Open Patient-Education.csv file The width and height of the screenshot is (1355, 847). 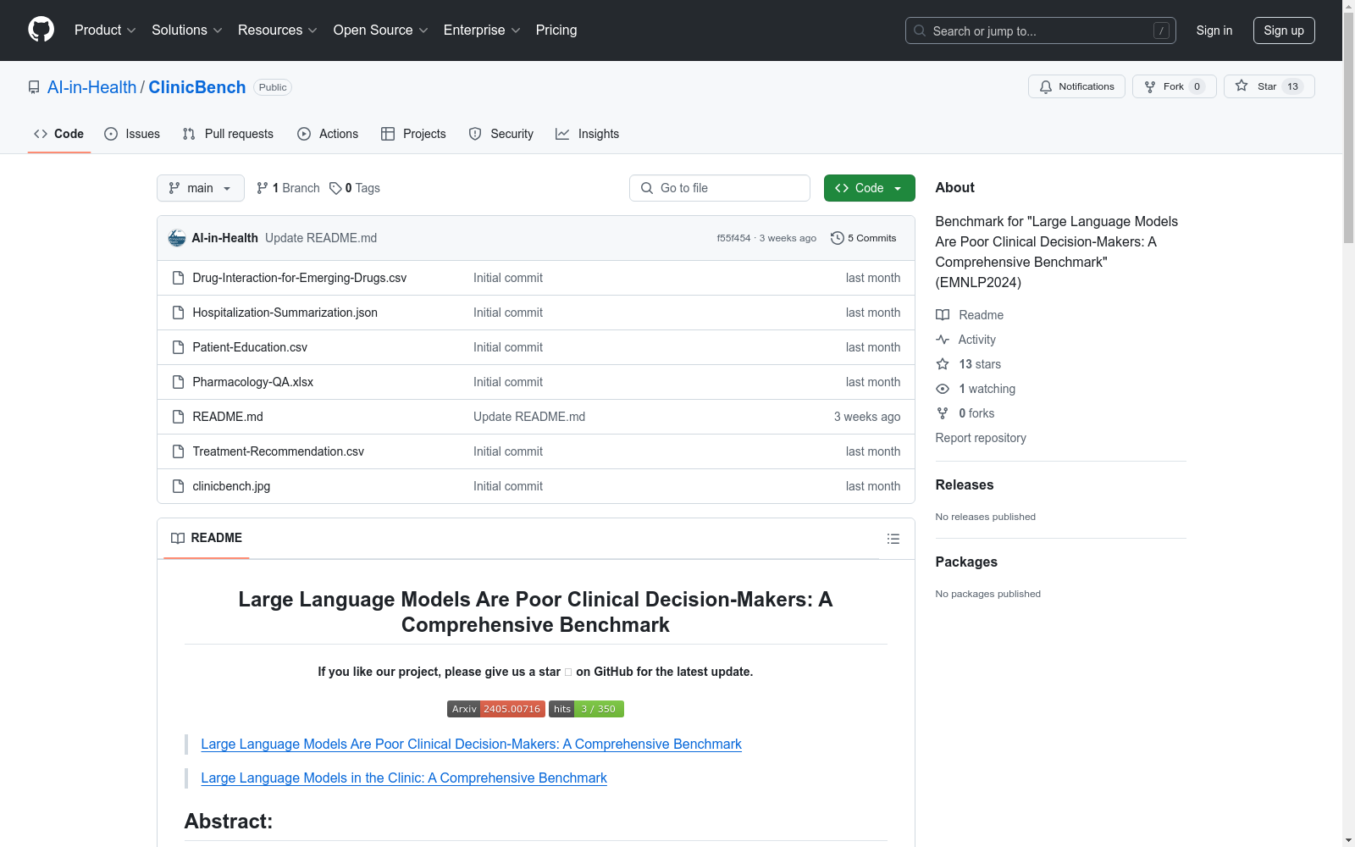[250, 347]
